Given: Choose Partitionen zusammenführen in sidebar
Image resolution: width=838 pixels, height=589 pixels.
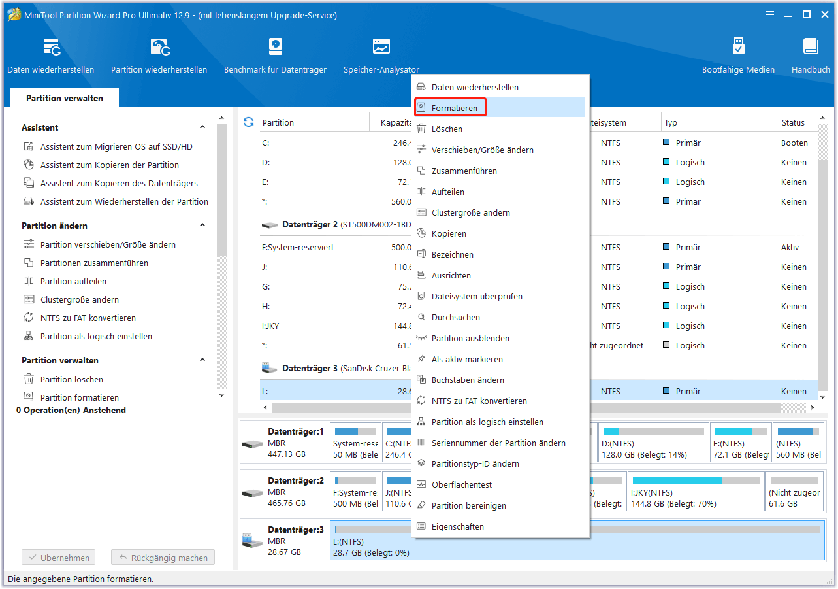Looking at the screenshot, I should point(94,263).
